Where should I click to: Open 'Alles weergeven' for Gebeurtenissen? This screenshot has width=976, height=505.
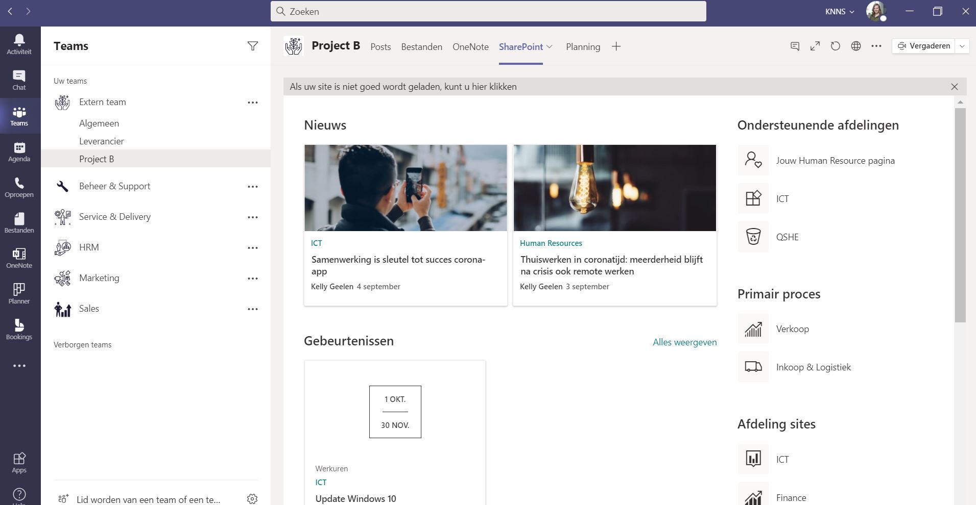pos(684,342)
